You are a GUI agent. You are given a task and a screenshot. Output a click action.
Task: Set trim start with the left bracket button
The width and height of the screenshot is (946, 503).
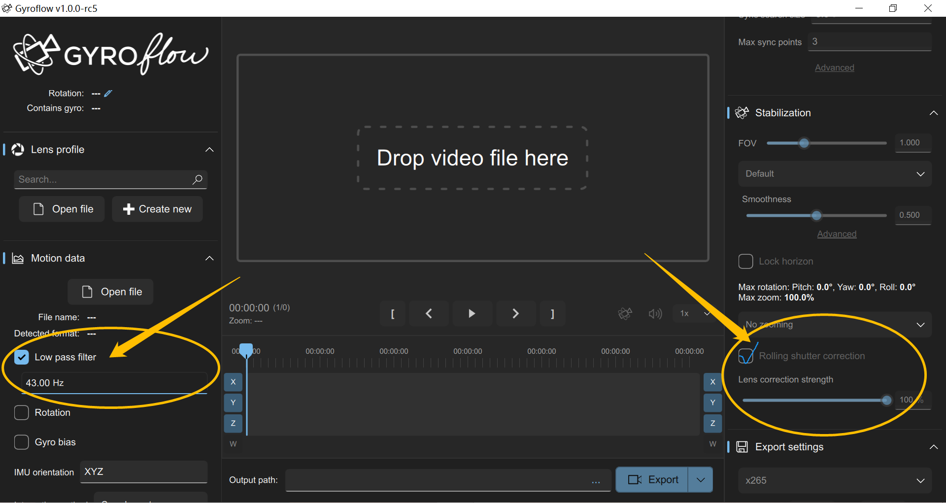(x=393, y=314)
